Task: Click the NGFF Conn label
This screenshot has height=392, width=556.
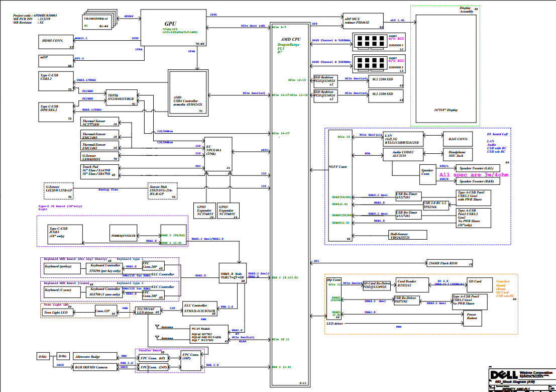Action: point(338,167)
